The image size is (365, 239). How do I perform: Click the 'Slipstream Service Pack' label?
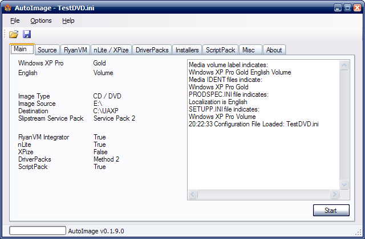click(x=51, y=118)
